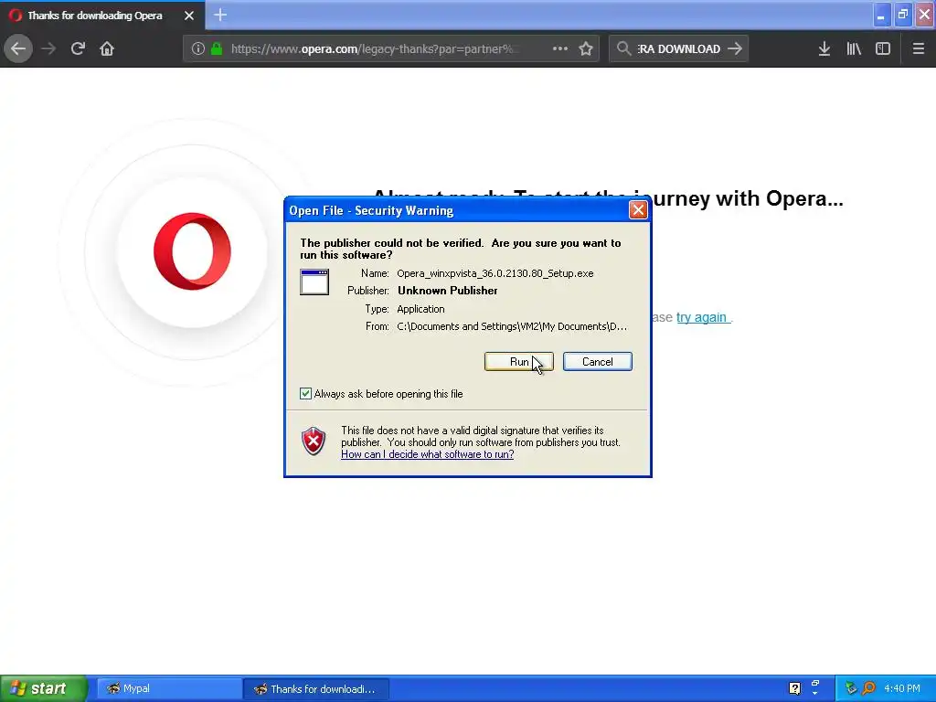Close the Open File Security Warning dialog
The image size is (936, 702).
pos(638,210)
